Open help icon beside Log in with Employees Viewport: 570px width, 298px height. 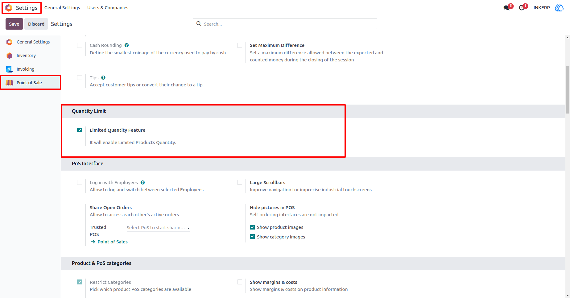(x=142, y=183)
